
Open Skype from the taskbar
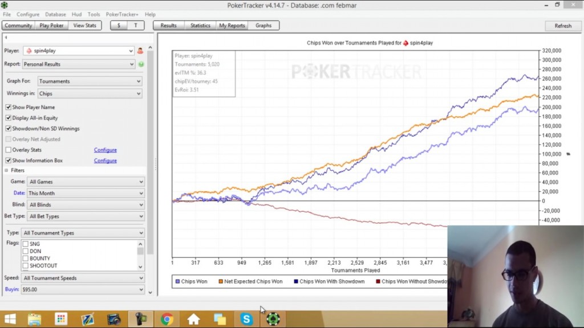246,319
